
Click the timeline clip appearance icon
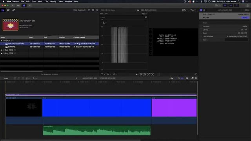(187, 78)
